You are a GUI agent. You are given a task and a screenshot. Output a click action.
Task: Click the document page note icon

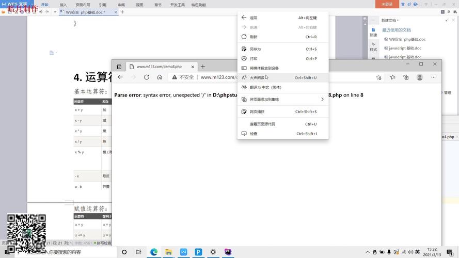coord(52,53)
